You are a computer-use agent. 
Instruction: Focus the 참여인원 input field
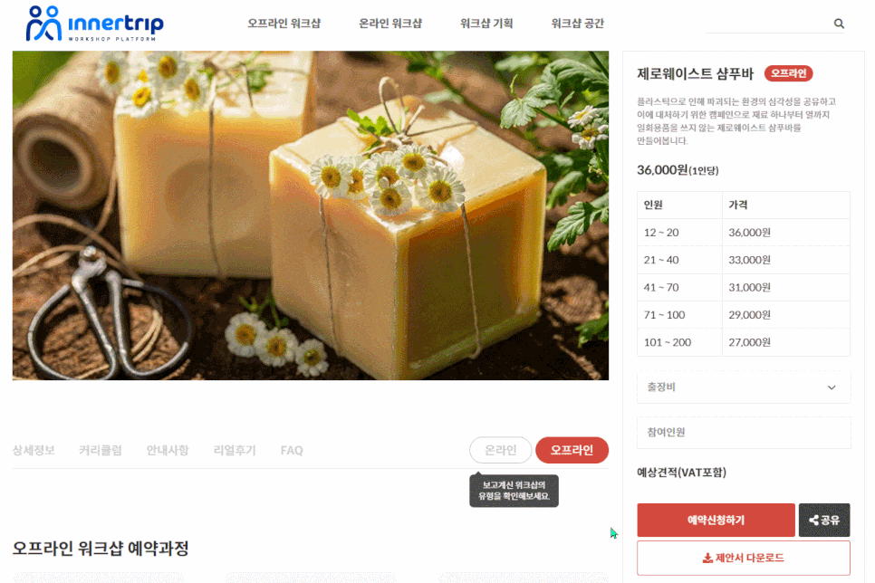coord(744,433)
